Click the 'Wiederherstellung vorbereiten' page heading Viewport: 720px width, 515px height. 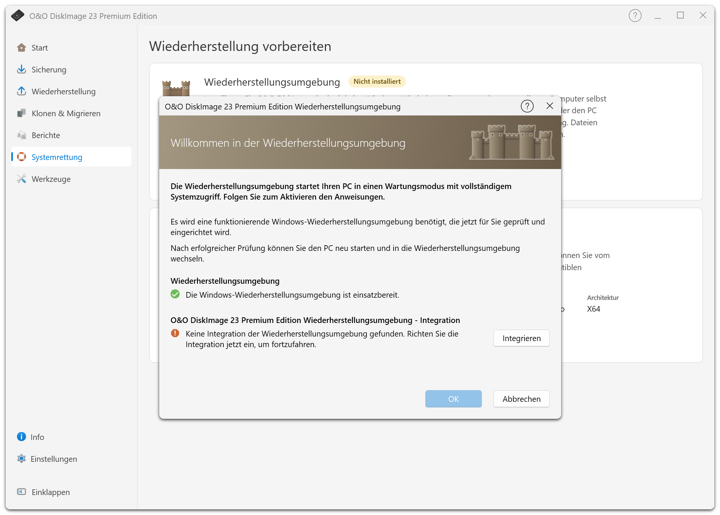[x=240, y=46]
